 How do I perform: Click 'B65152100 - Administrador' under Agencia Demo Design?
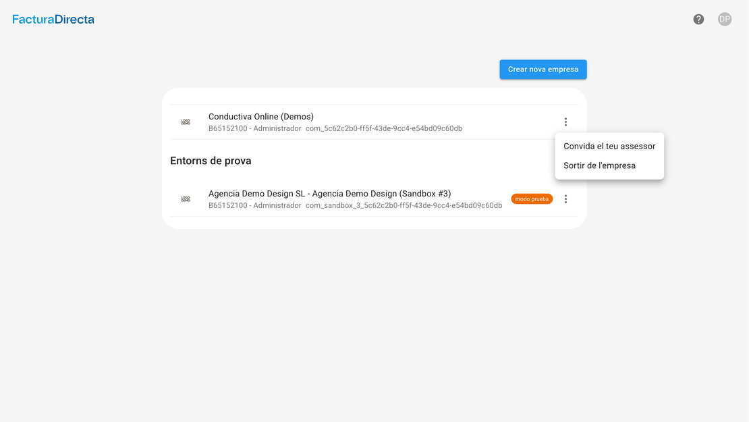coord(254,205)
